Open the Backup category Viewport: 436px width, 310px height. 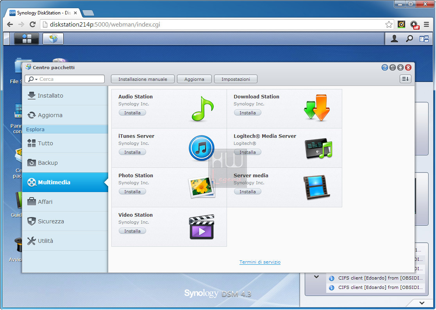pos(65,163)
